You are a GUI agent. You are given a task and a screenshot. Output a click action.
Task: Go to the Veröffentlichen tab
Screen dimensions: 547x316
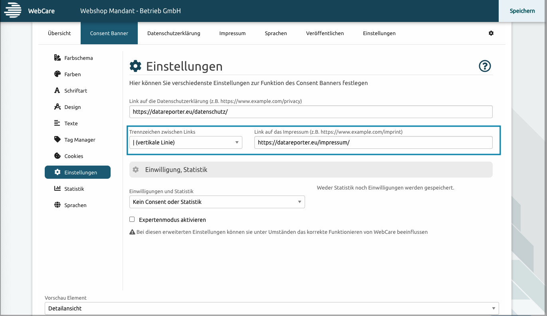tap(325, 33)
